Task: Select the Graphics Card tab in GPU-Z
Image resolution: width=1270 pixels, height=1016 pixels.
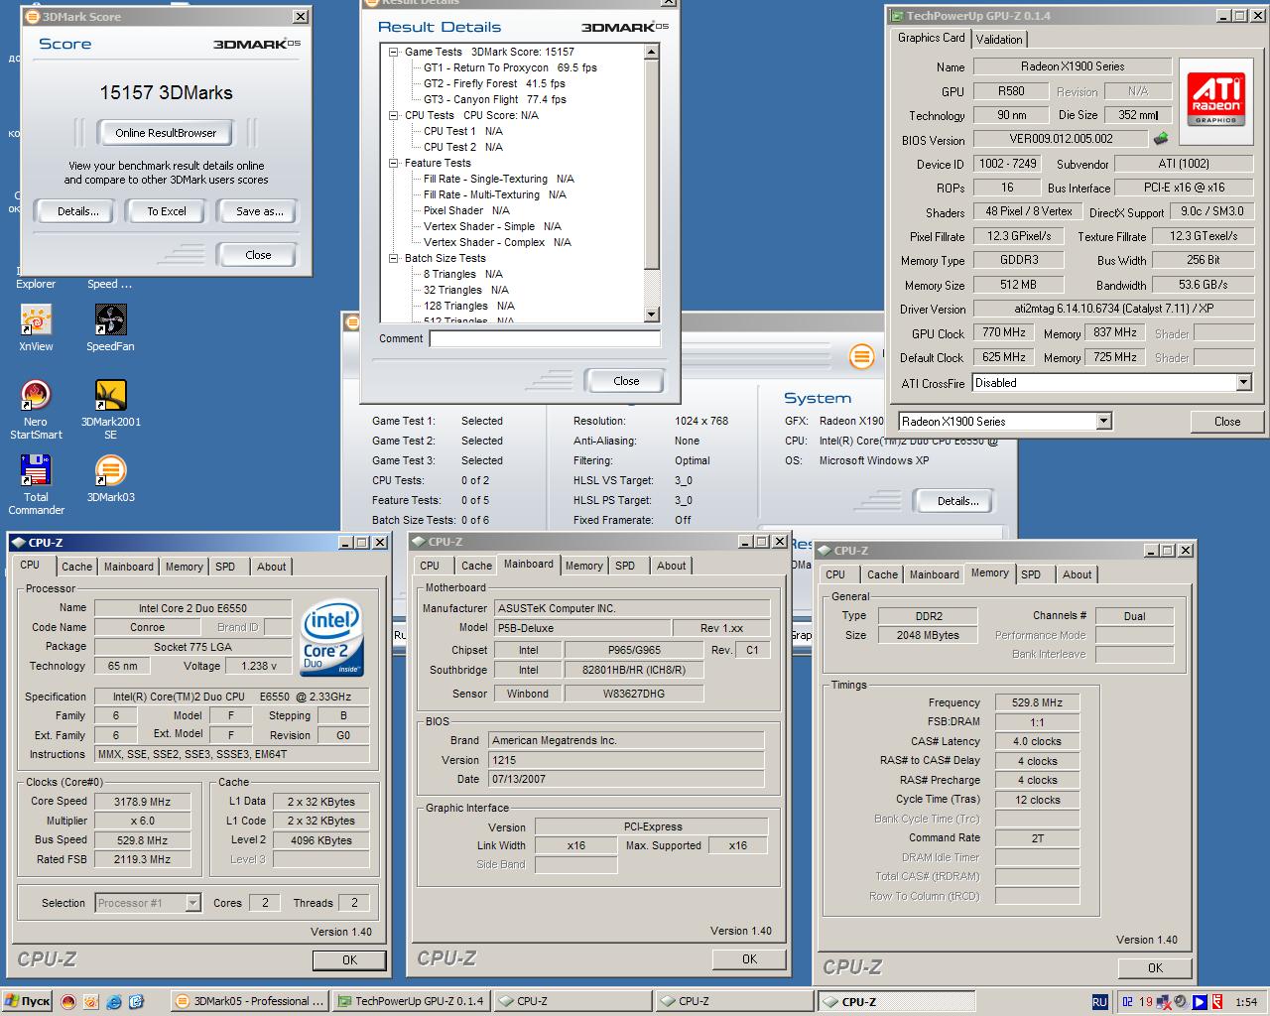Action: point(931,38)
